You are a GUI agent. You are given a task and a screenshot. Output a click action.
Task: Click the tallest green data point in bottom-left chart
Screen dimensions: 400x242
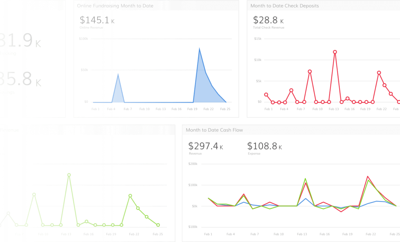coord(69,175)
